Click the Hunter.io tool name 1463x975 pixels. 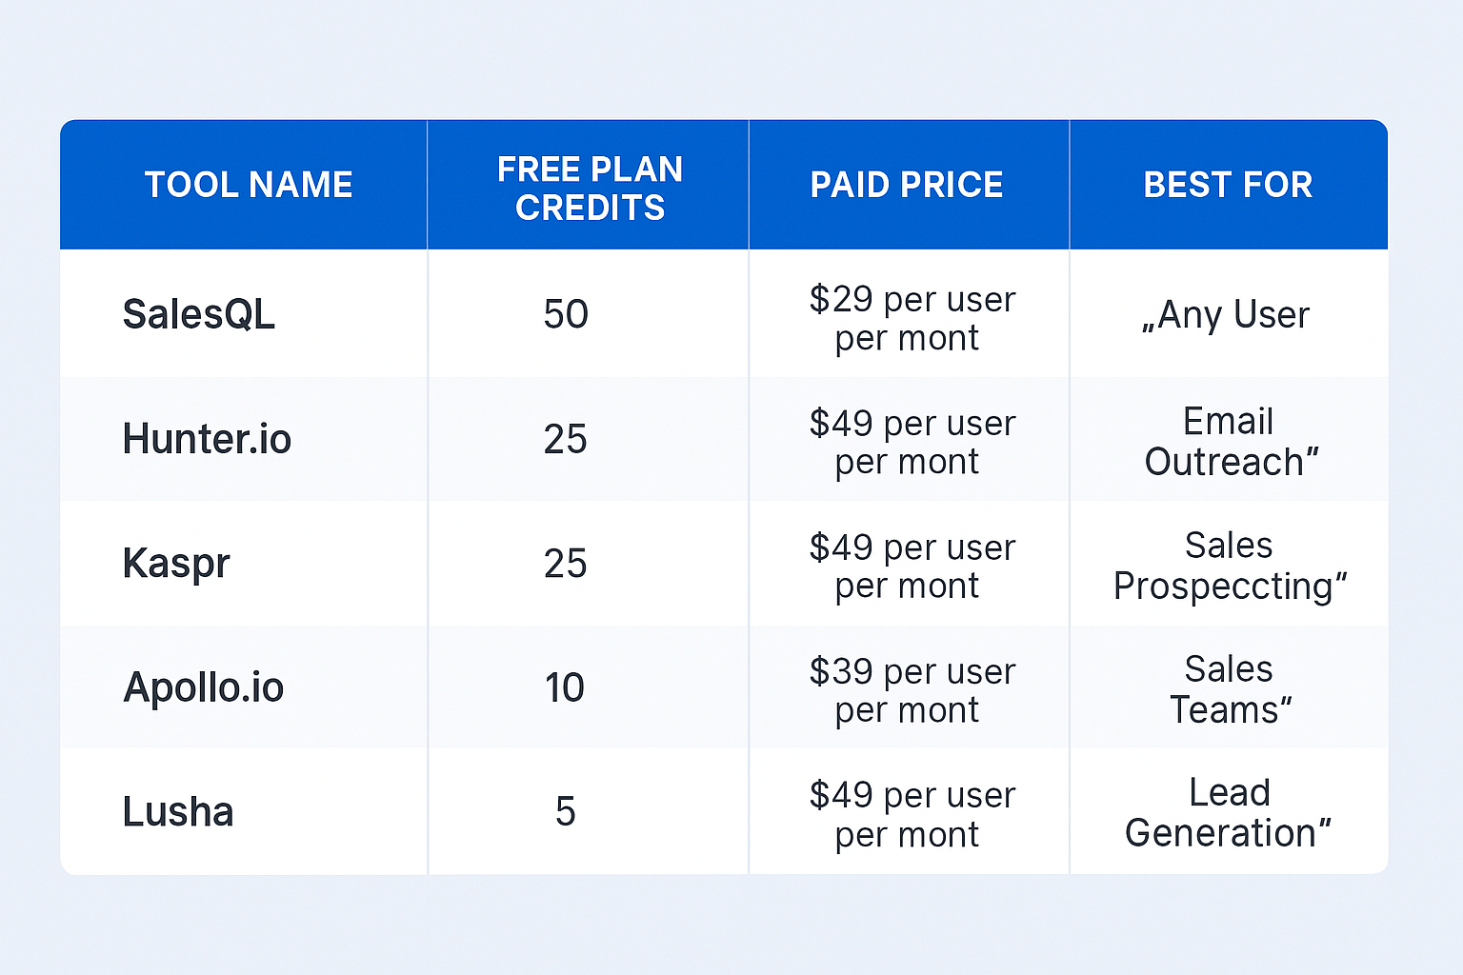[207, 439]
